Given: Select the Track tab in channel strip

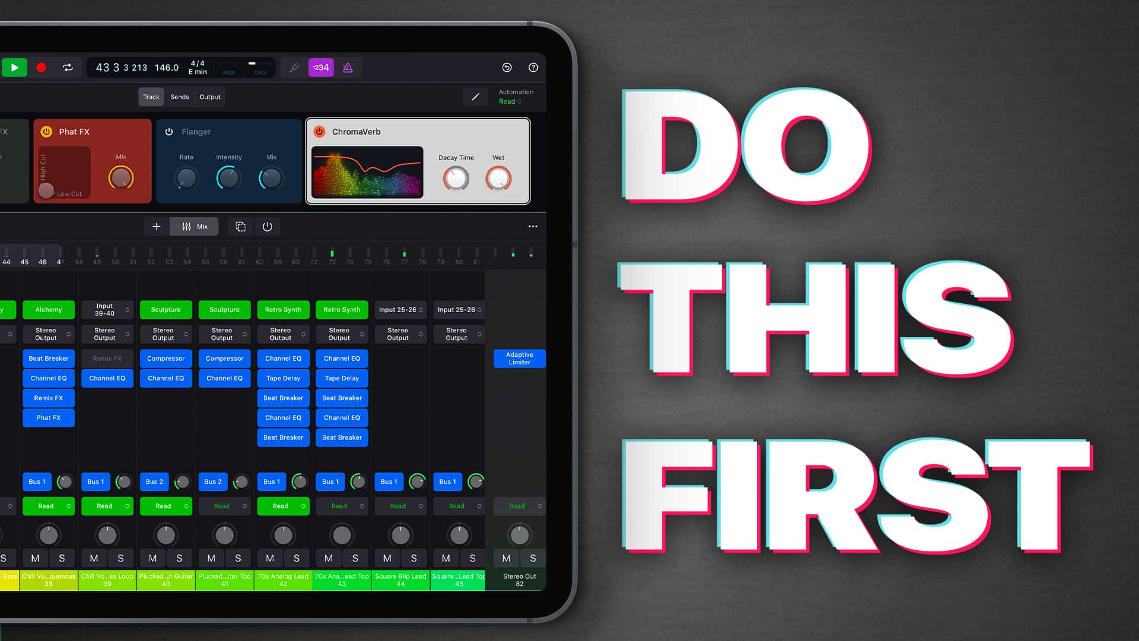Looking at the screenshot, I should pyautogui.click(x=150, y=96).
